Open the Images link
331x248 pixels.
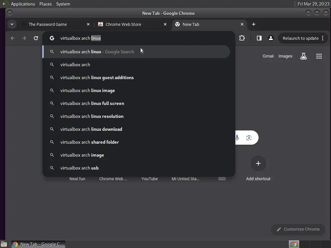pyautogui.click(x=285, y=56)
